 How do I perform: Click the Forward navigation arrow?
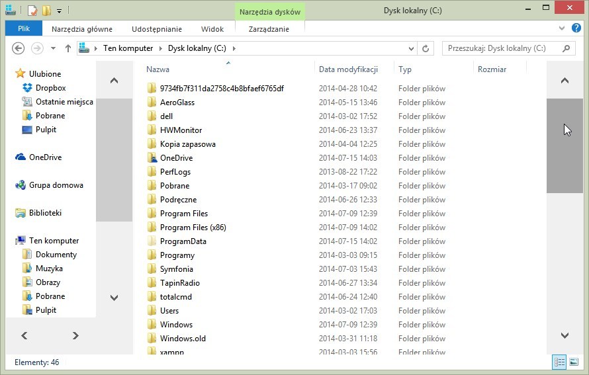pos(37,48)
